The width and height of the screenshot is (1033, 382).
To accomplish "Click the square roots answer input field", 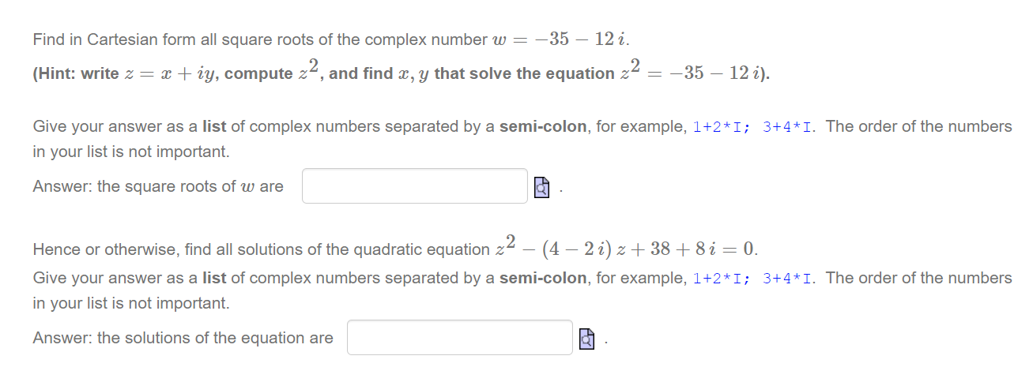I will tap(414, 186).
